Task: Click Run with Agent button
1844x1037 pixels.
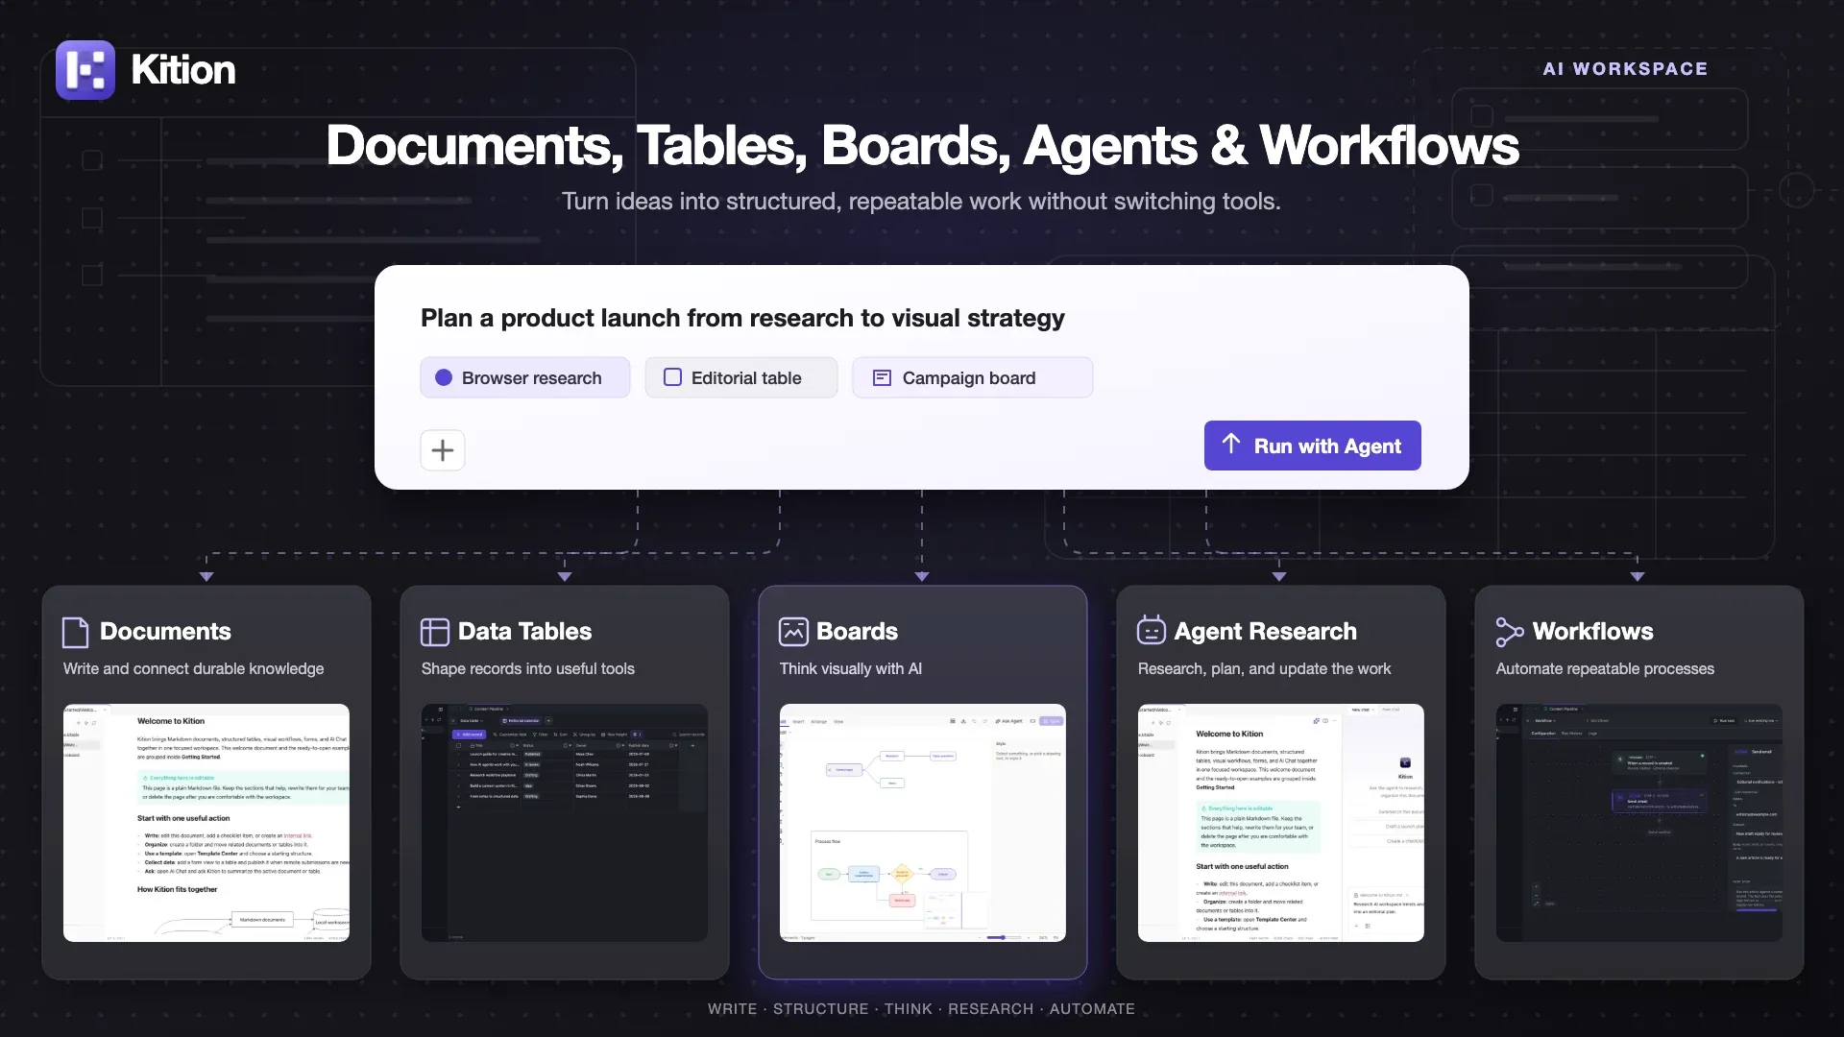Action: [x=1313, y=446]
